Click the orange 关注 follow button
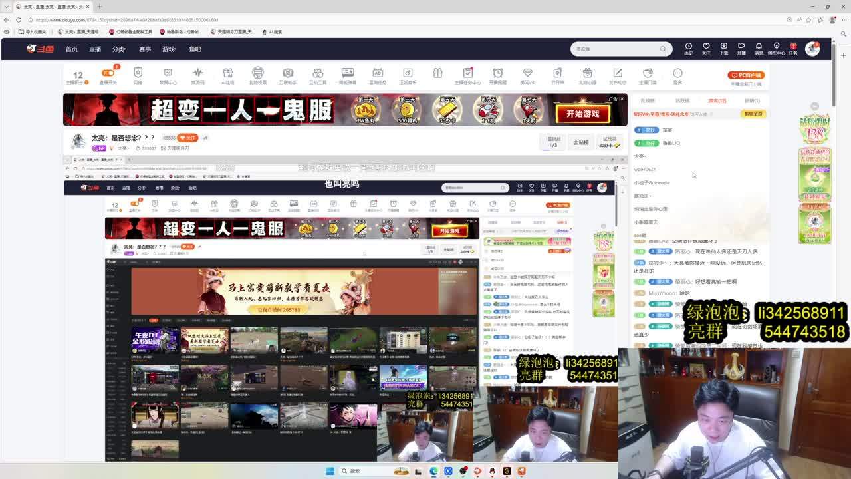This screenshot has width=851, height=479. (188, 138)
